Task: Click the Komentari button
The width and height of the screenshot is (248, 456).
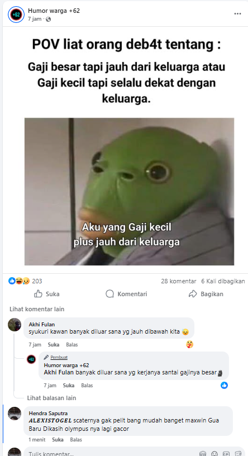Action: point(126,294)
